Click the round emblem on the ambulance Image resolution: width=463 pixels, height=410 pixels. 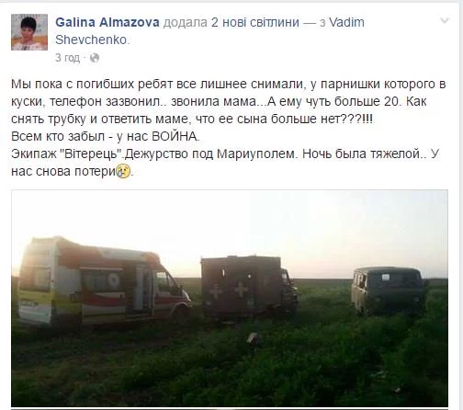(113, 280)
